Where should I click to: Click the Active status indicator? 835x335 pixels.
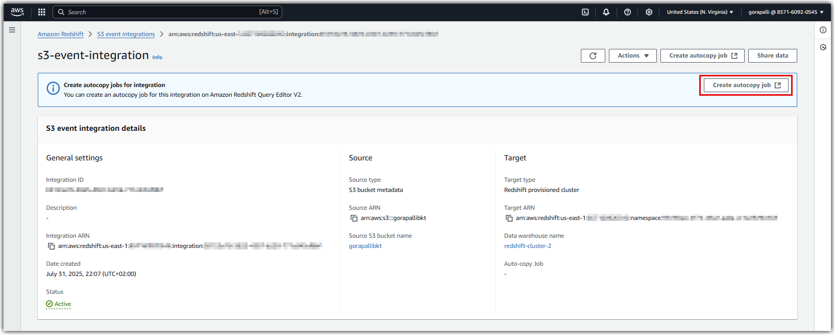[59, 304]
